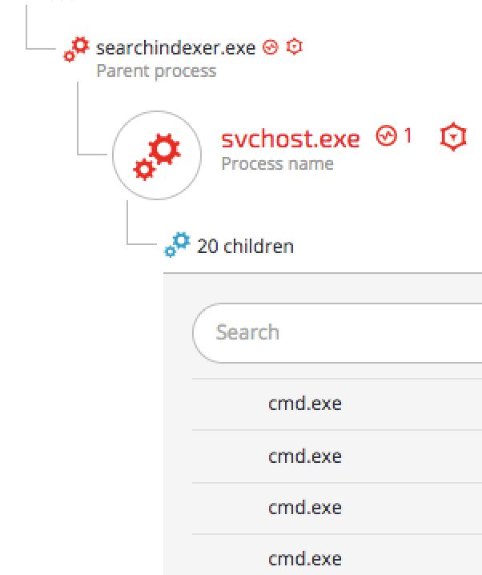
Task: Focus the Search field in children panel
Action: coord(336,332)
